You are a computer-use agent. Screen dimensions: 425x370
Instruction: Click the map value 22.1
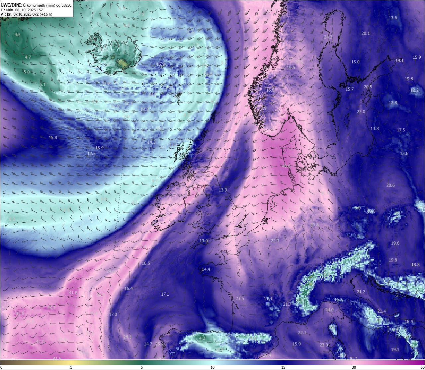[x=302, y=333]
